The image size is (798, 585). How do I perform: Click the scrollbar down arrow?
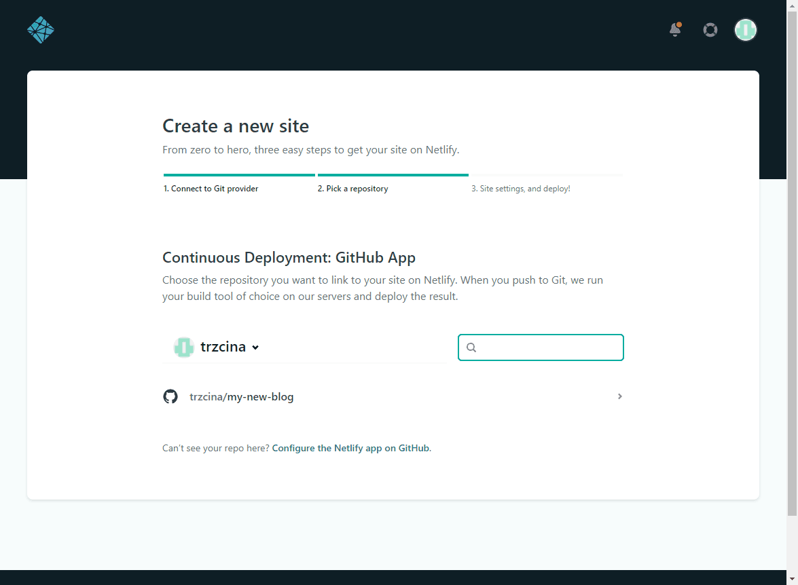coord(793,580)
